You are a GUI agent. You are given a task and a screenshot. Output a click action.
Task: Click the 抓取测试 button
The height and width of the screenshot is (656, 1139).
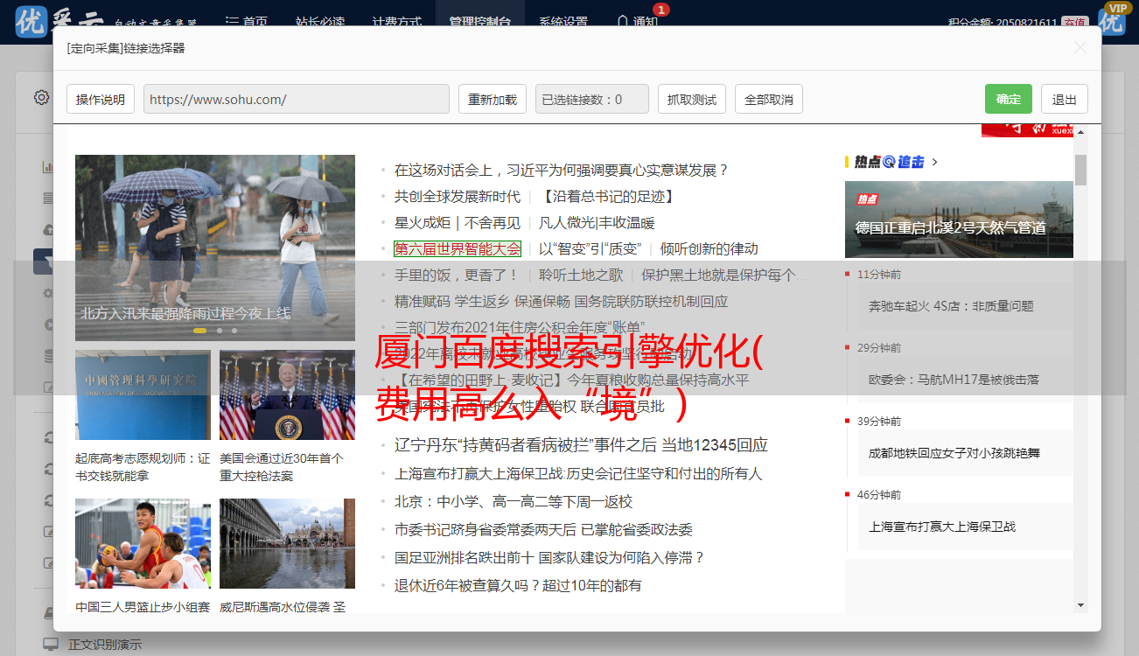[x=692, y=99]
